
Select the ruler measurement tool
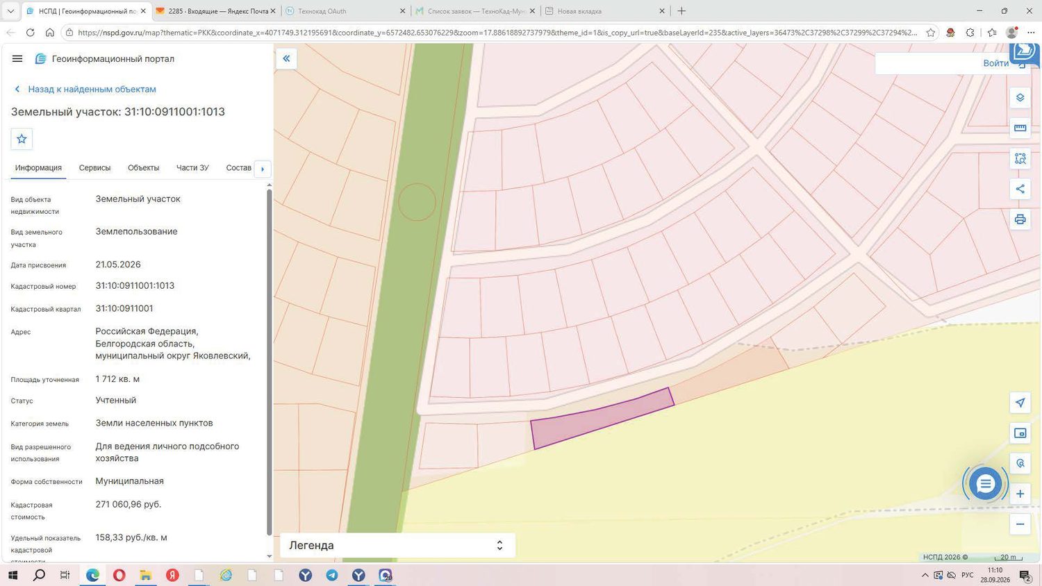(x=1020, y=128)
